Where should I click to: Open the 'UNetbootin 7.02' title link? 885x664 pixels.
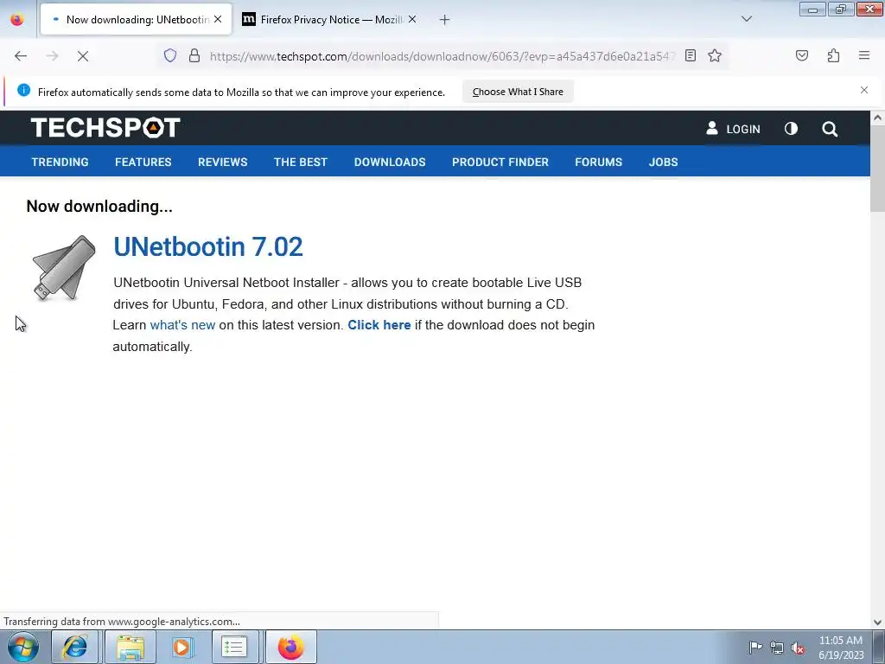pos(208,246)
